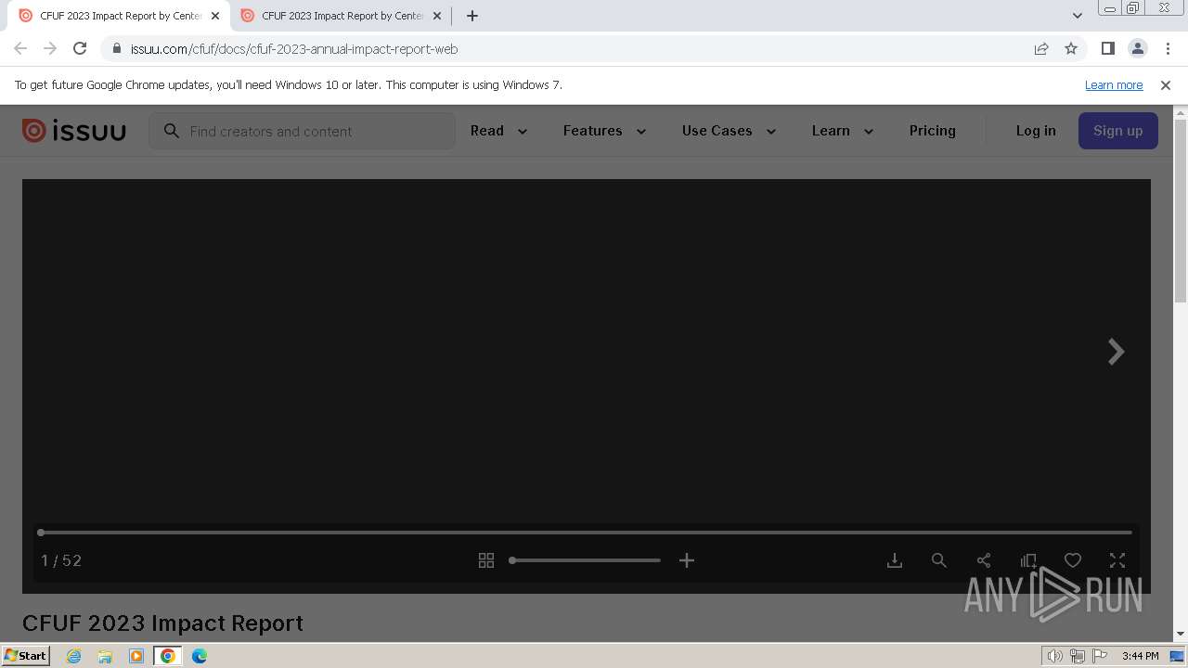Click the search magnifier in Find creators field
The width and height of the screenshot is (1188, 668).
point(172,131)
